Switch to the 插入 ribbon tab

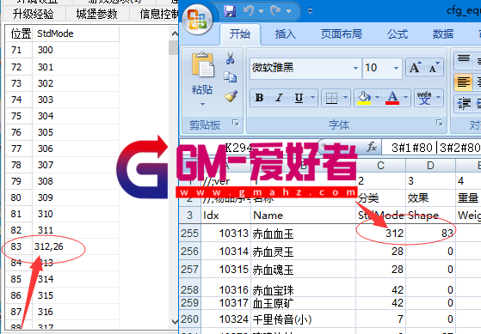[286, 34]
